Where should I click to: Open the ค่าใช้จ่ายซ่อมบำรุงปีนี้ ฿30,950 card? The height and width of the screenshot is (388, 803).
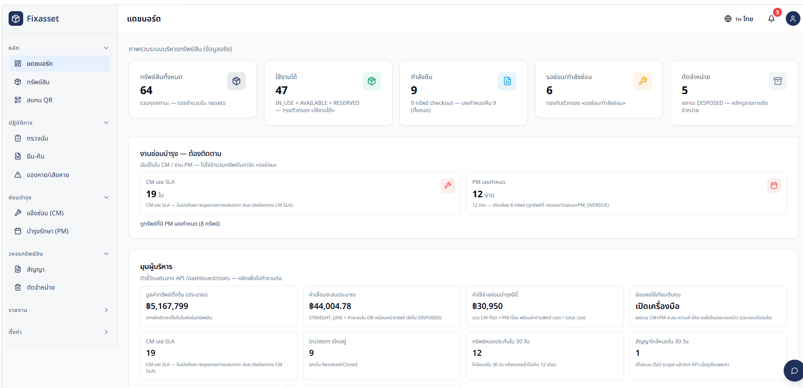[x=545, y=306]
